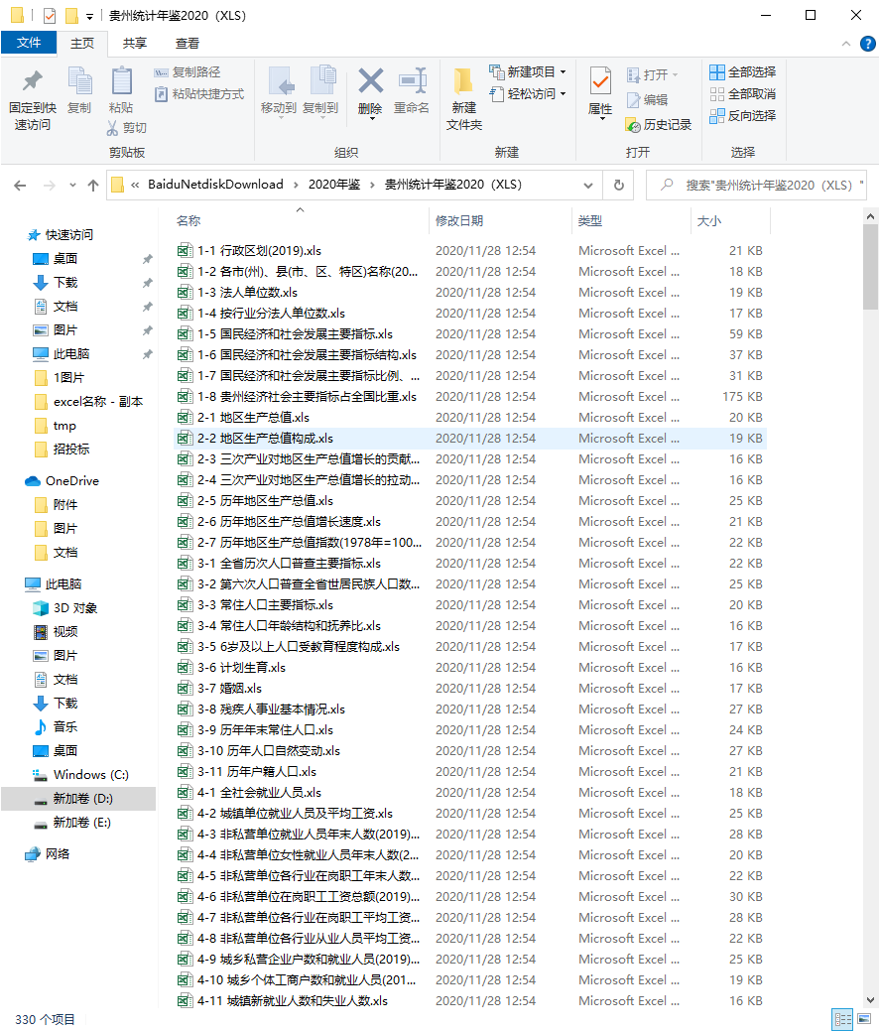Viewport: 880px width, 1032px height.
Task: Click the Copy icon in the clipboard group
Action: coord(79,81)
